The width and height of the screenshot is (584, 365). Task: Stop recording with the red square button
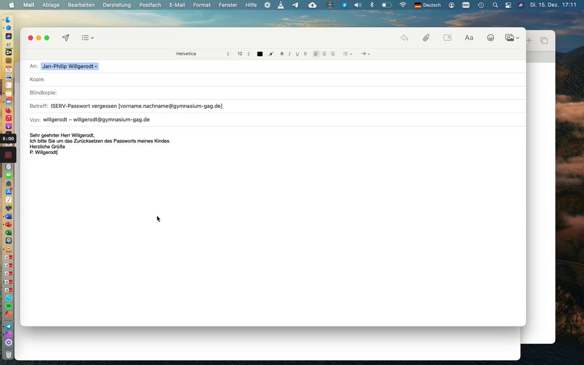tap(8, 155)
